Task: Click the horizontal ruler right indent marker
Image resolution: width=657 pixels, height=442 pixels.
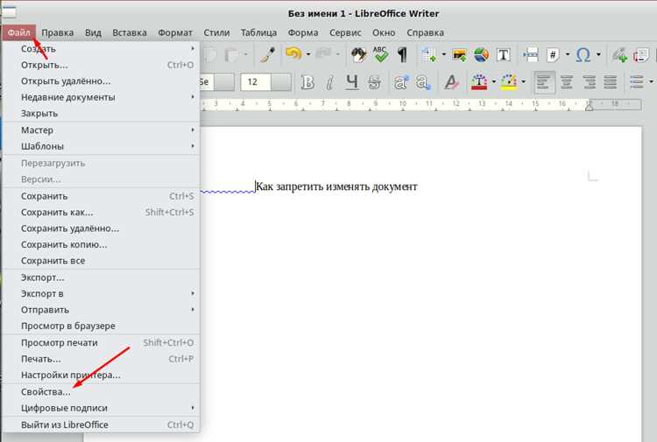Action: coord(589,106)
